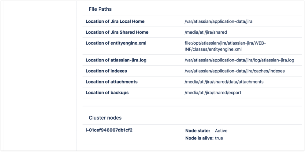Viewport: 305px width, 152px height.
Task: Select node ID i-01cef946967db1cf2
Action: [109, 130]
